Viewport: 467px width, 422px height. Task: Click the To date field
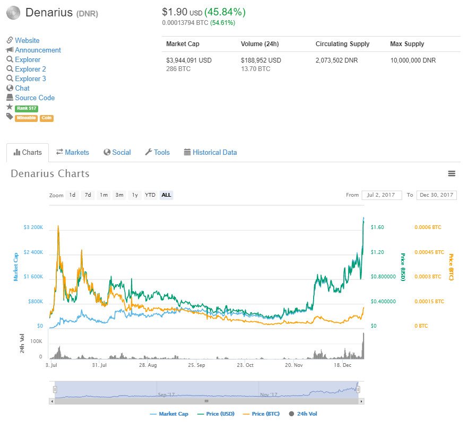tap(436, 195)
